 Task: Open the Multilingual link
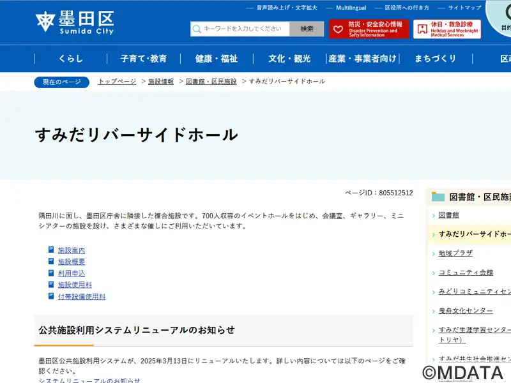[351, 8]
